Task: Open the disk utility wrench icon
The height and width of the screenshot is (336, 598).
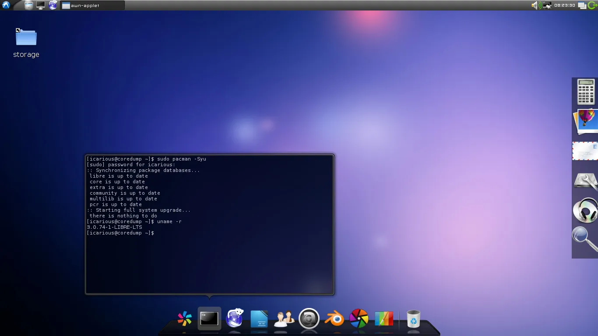Action: coord(585,181)
